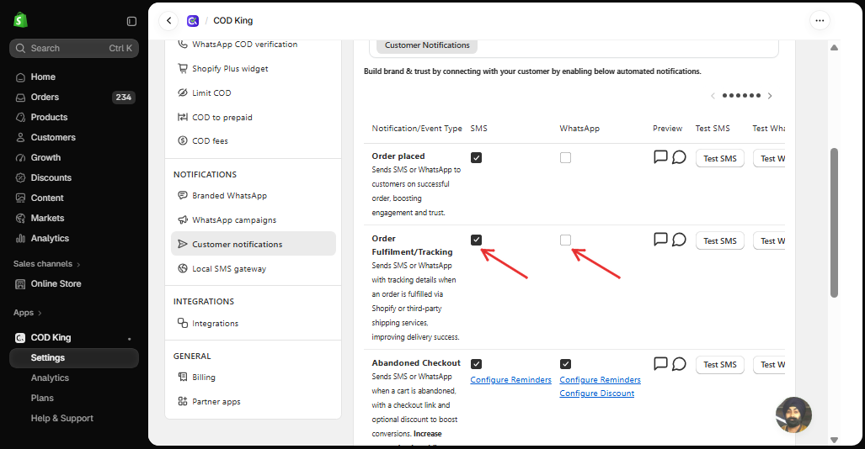Preview WhatsApp message for Abandoned Checkout

[x=679, y=363]
